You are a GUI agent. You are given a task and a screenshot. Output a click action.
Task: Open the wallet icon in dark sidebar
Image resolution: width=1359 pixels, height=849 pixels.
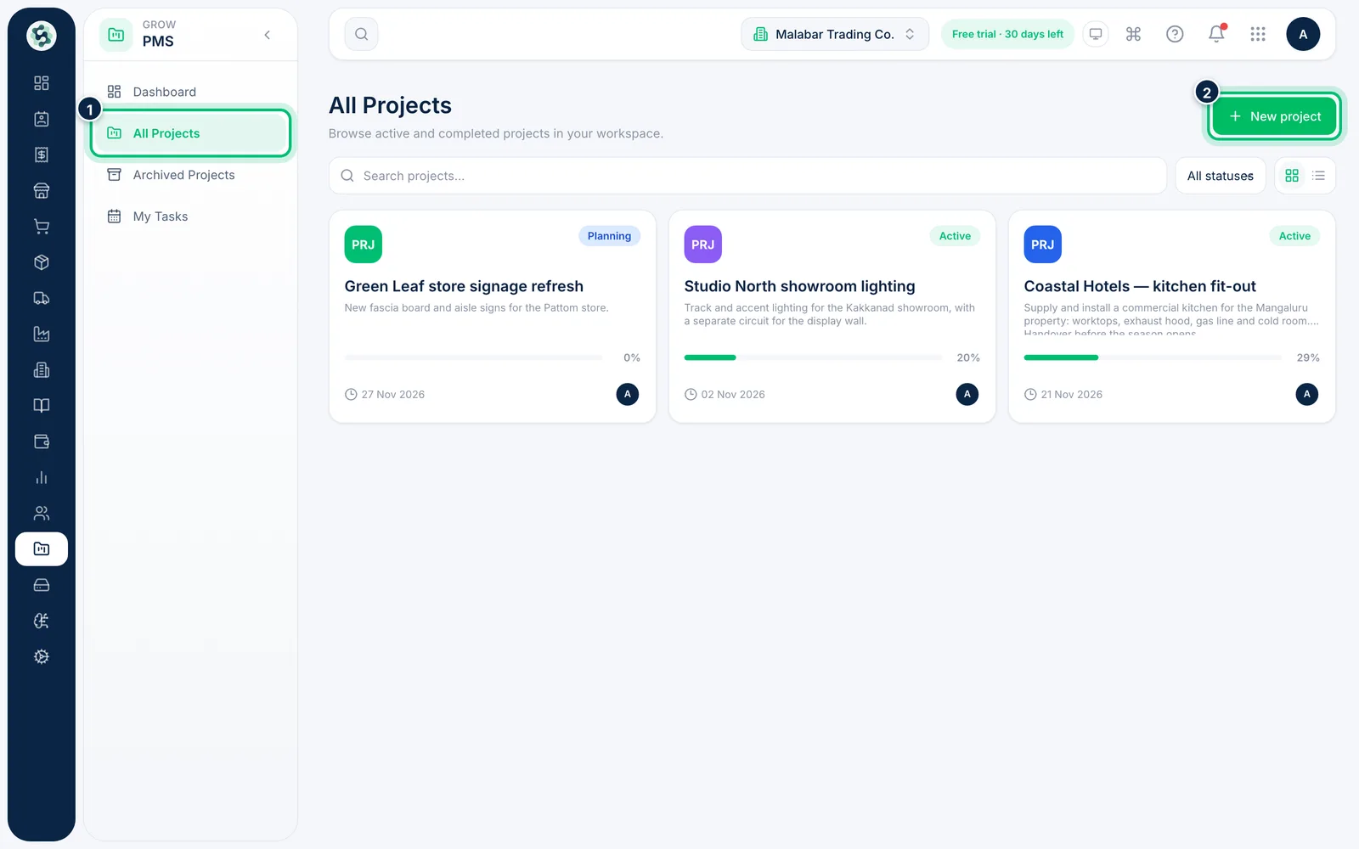[x=41, y=441]
